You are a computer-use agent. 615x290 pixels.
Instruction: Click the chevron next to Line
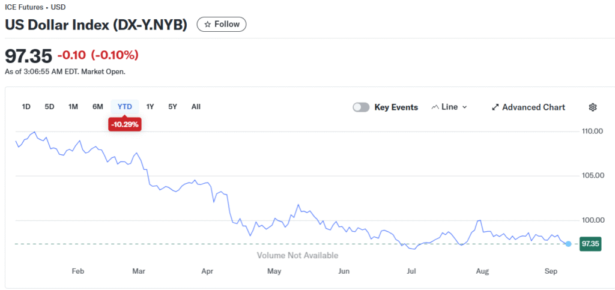pos(464,107)
